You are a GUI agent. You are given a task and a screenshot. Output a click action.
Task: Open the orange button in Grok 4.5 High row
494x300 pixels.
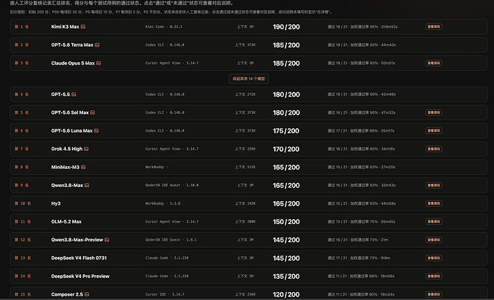[434, 149]
